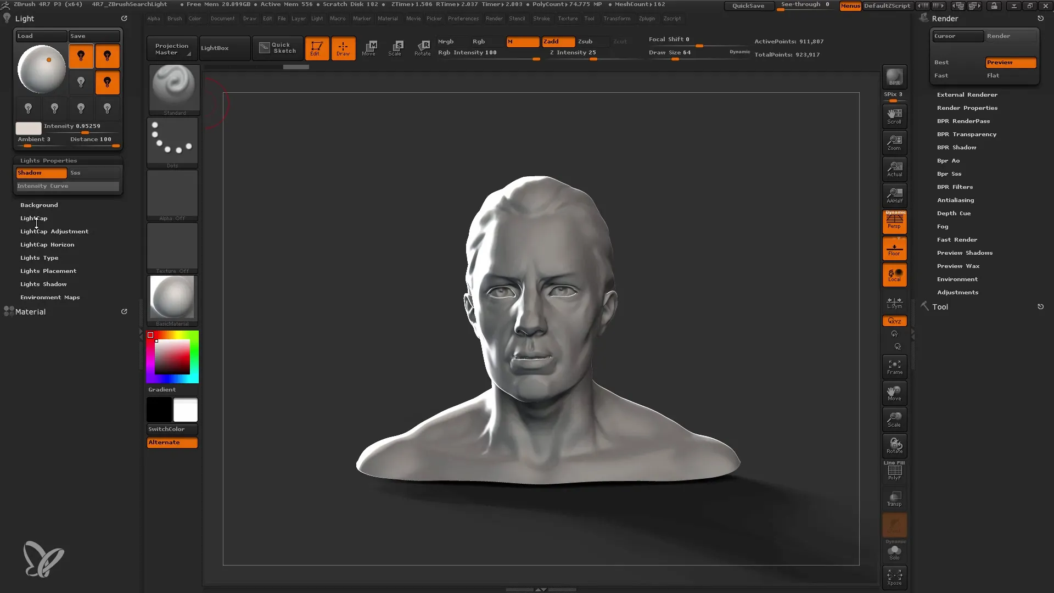Image resolution: width=1054 pixels, height=593 pixels.
Task: Click the Preview render button
Action: click(x=1011, y=62)
